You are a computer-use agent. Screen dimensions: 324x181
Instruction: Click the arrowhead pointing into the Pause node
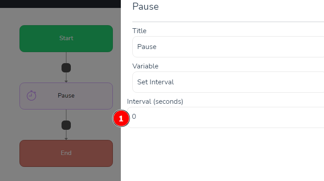66,81
